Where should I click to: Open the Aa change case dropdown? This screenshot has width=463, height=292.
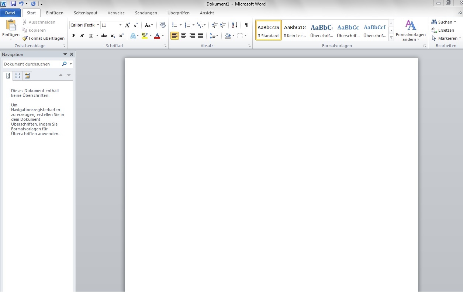click(x=149, y=25)
